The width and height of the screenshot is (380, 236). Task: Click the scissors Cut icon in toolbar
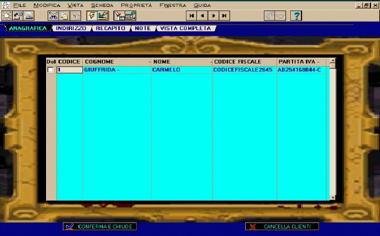point(52,15)
